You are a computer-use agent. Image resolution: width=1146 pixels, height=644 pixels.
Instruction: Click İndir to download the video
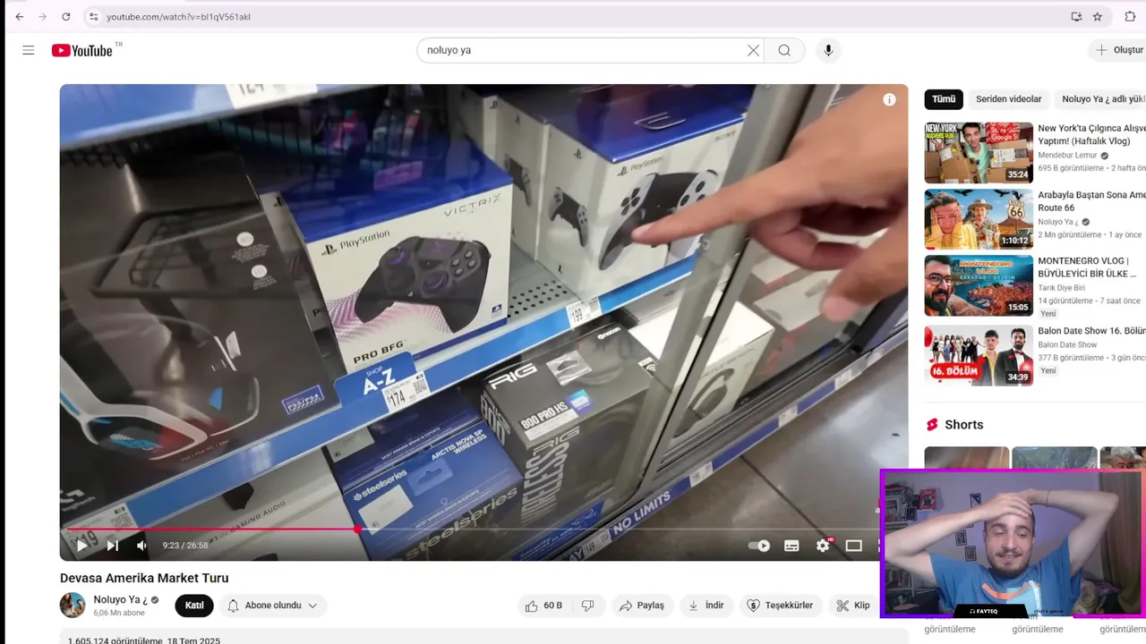coord(706,606)
